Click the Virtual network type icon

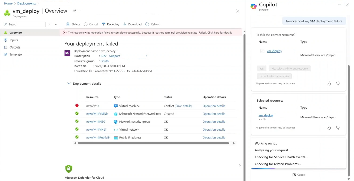[x=116, y=130]
